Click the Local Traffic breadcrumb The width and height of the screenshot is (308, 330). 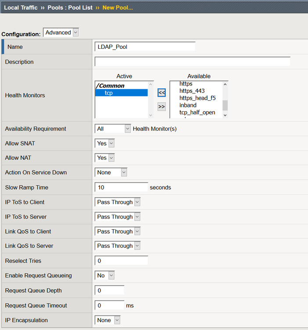point(21,8)
